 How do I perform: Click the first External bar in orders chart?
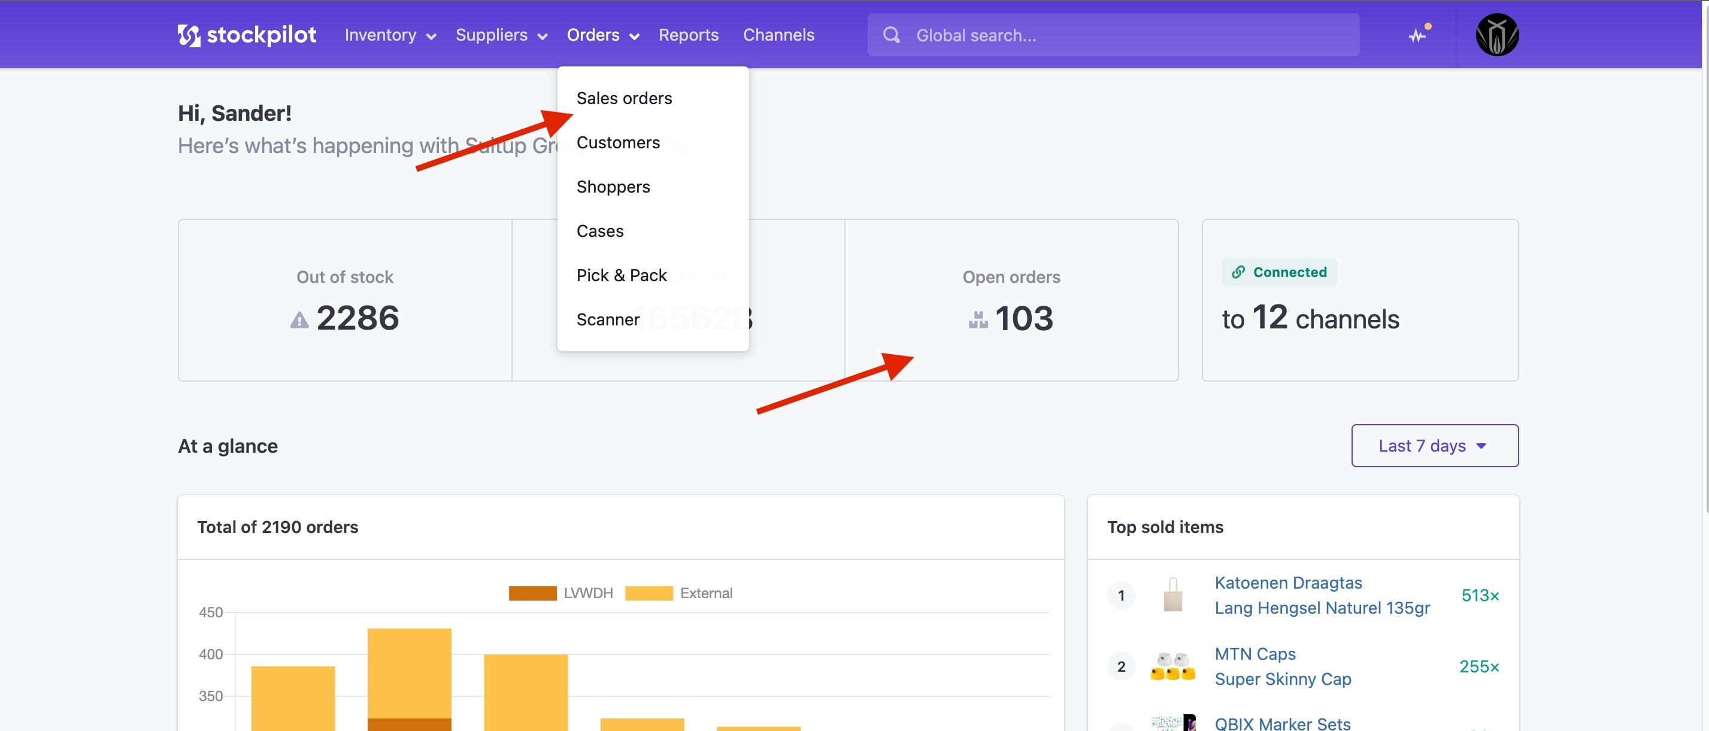pos(293,699)
